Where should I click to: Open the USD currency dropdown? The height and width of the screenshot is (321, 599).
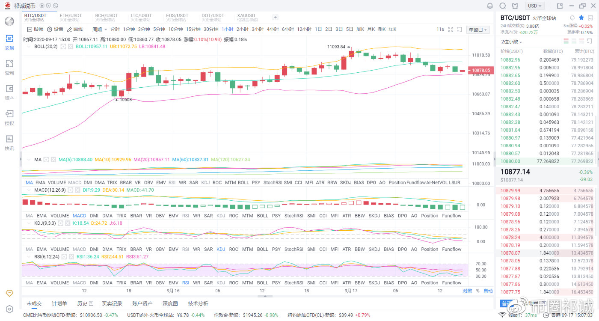pyautogui.click(x=535, y=6)
